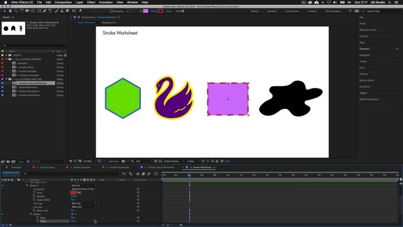Toggle the stopwatch for Miter Limit property

click(34, 211)
